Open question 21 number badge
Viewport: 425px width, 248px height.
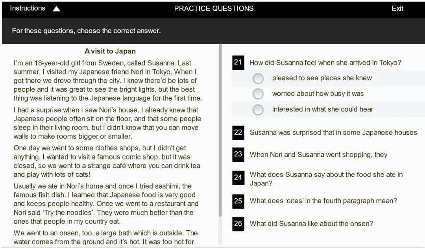click(x=238, y=63)
